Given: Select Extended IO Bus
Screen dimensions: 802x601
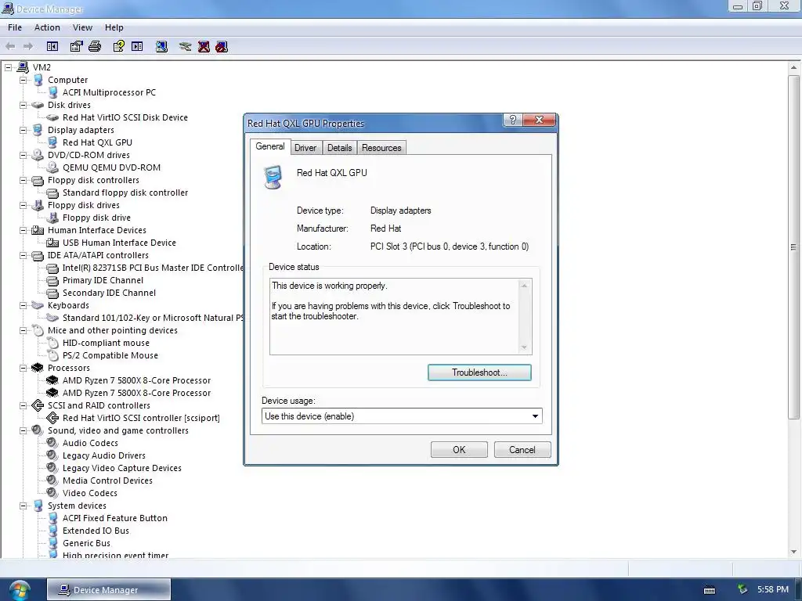Looking at the screenshot, I should tap(96, 531).
